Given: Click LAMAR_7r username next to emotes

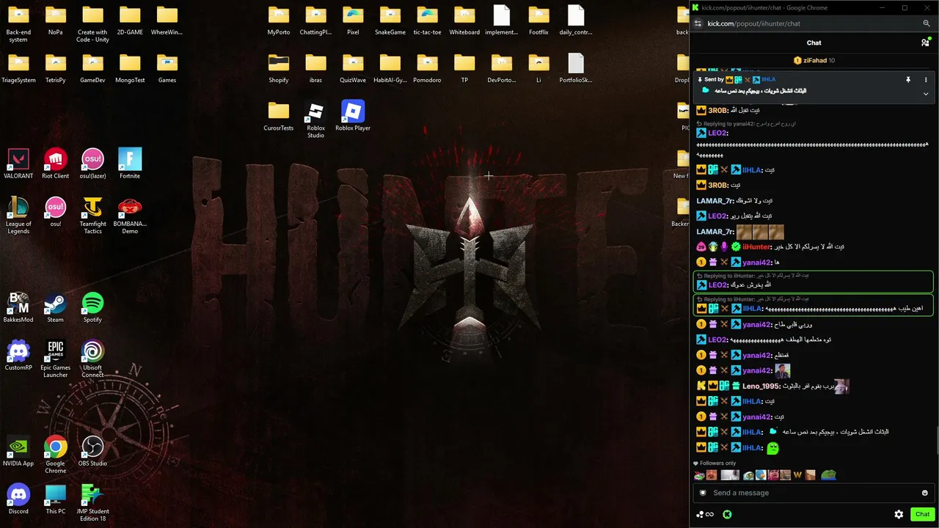Looking at the screenshot, I should [714, 232].
